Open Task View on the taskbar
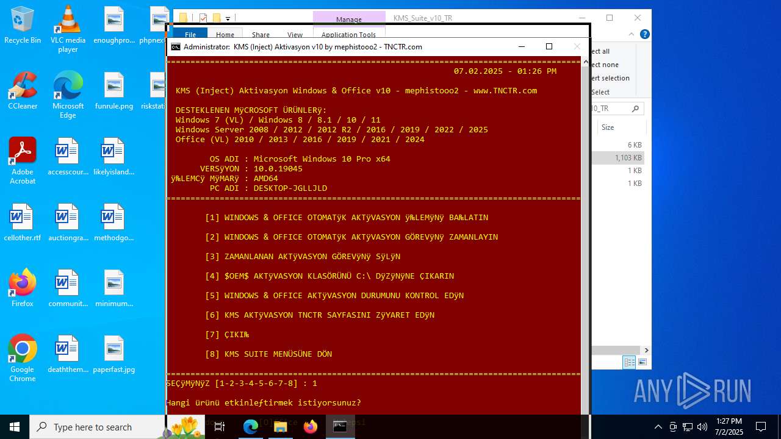This screenshot has width=781, height=439. pyautogui.click(x=220, y=427)
